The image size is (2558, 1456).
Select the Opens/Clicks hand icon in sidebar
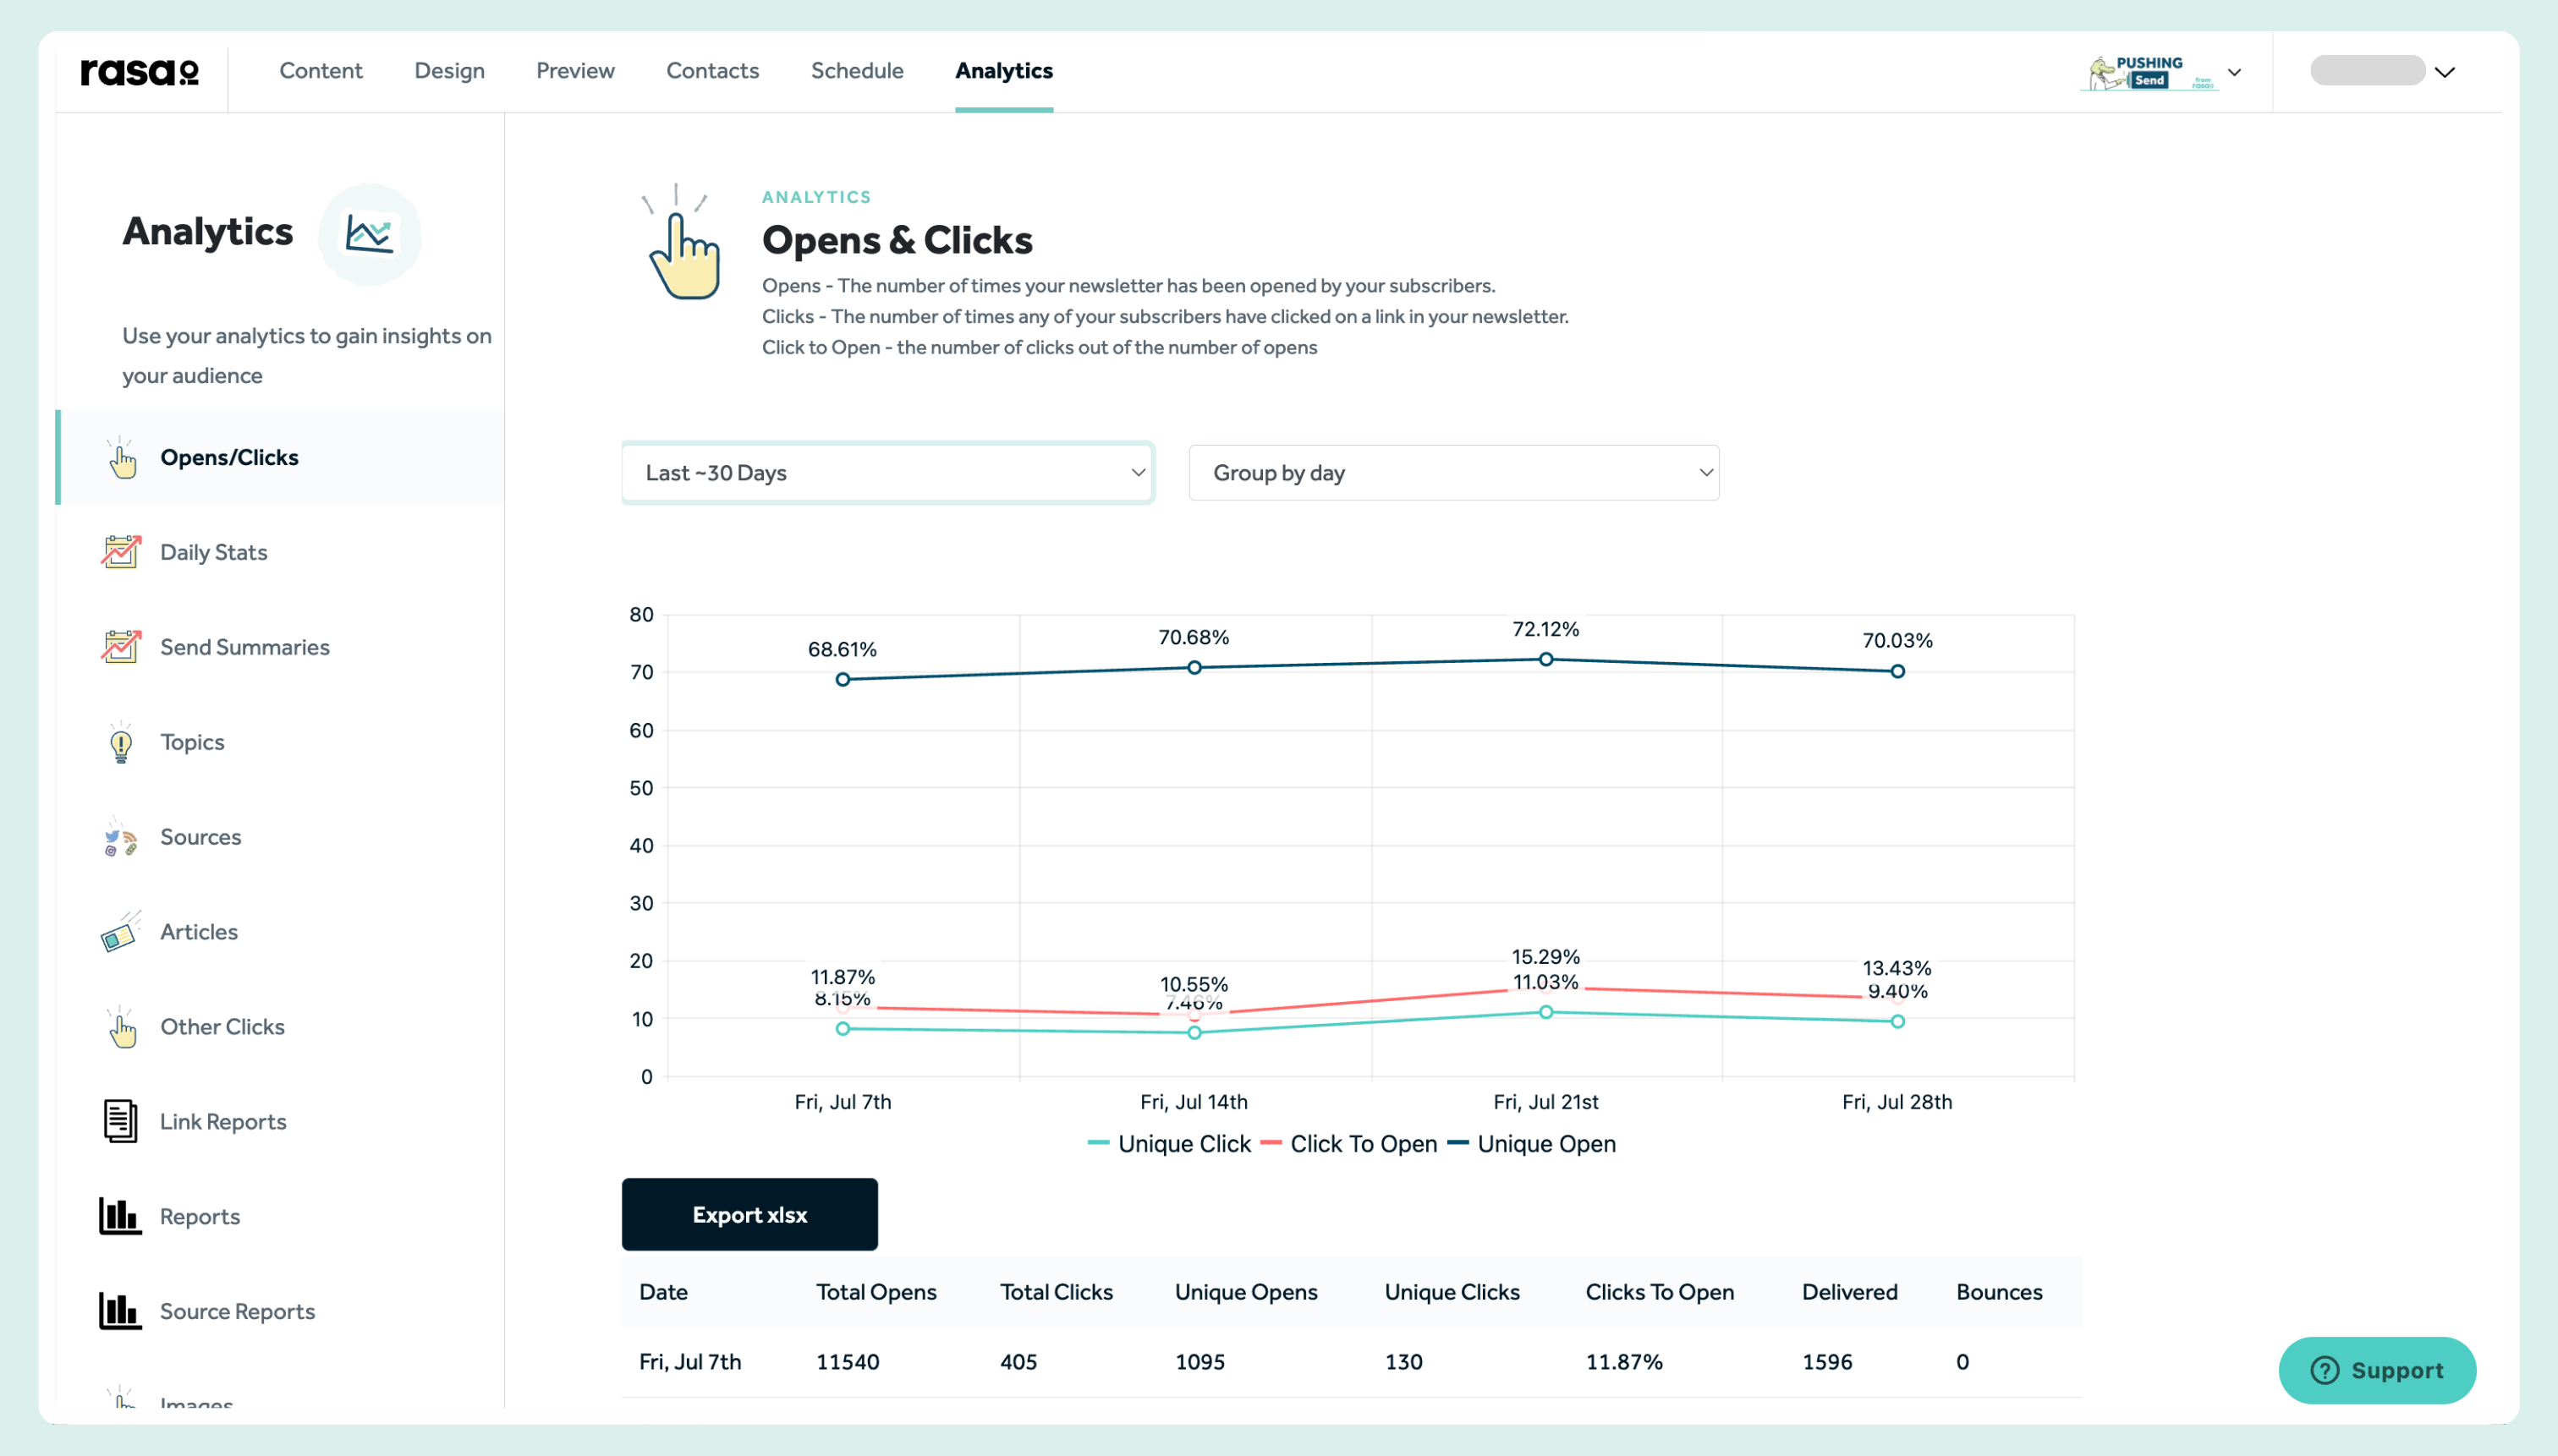point(122,458)
